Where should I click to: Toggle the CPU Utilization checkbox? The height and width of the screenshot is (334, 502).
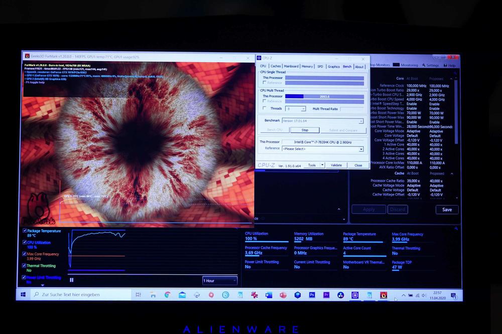point(25,243)
